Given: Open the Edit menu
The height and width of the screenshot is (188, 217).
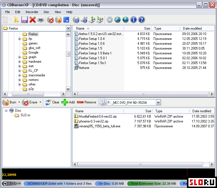Looking at the screenshot, I should pyautogui.click(x=18, y=12).
